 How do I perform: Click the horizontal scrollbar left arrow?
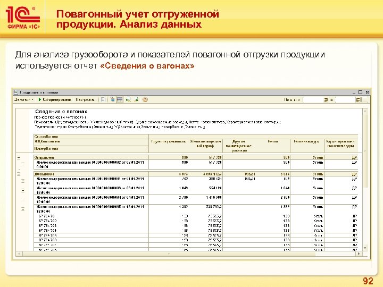coord(19,254)
